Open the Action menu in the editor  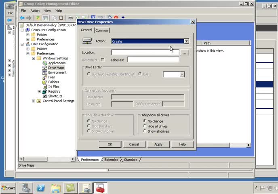coord(35,11)
